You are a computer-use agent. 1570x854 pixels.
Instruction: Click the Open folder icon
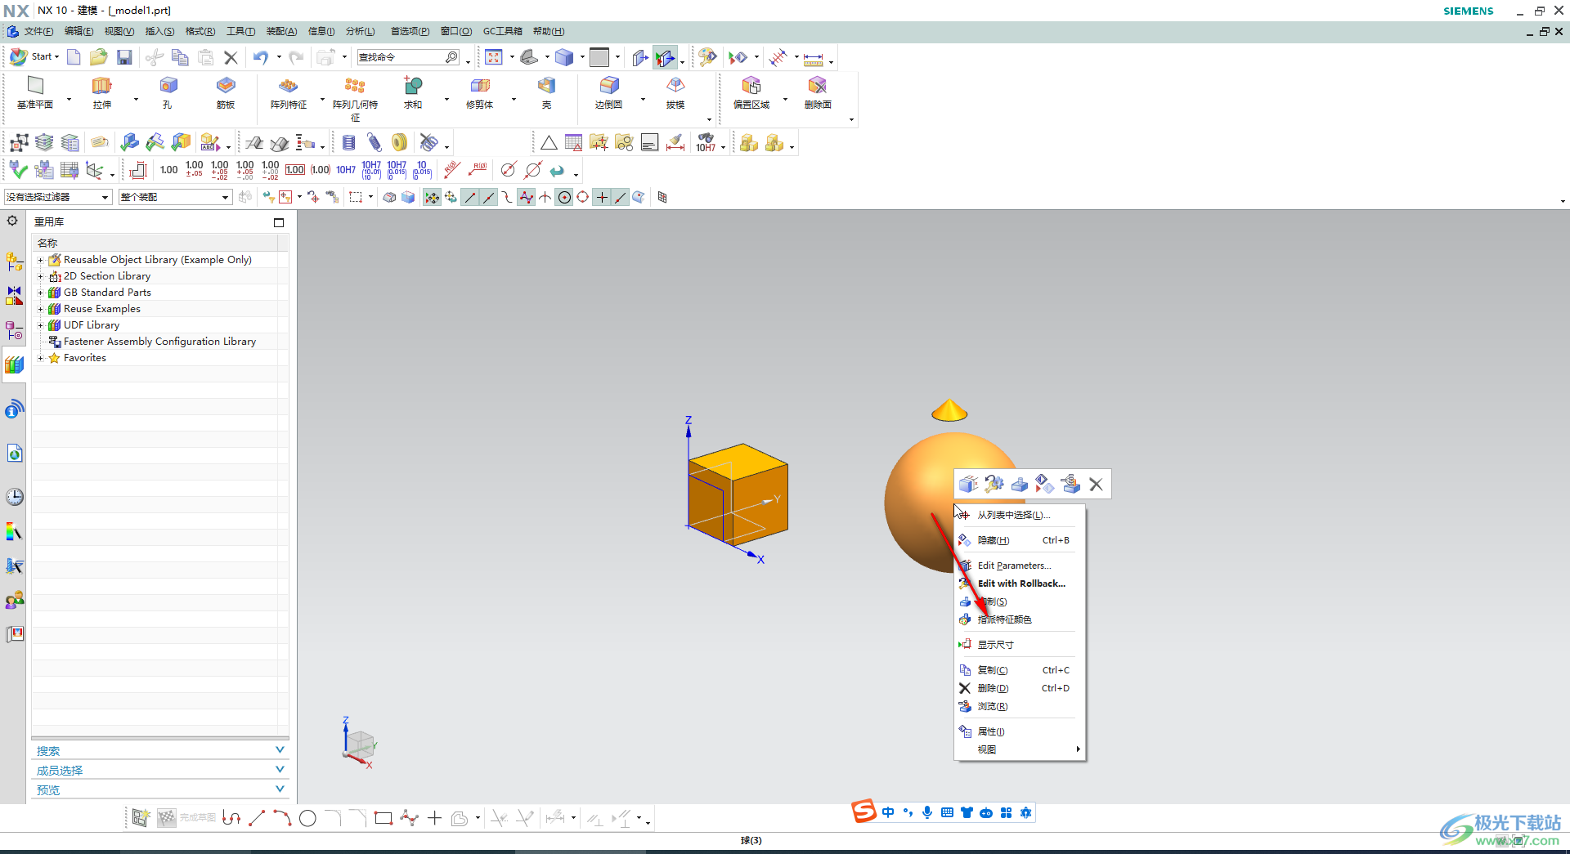(99, 57)
